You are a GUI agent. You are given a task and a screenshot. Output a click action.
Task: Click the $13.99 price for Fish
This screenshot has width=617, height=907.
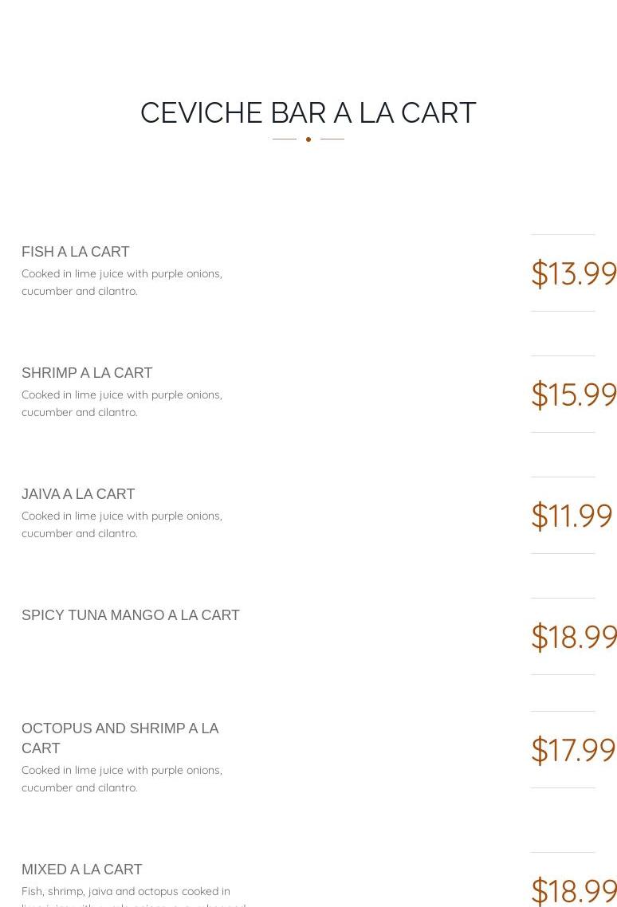tap(573, 273)
